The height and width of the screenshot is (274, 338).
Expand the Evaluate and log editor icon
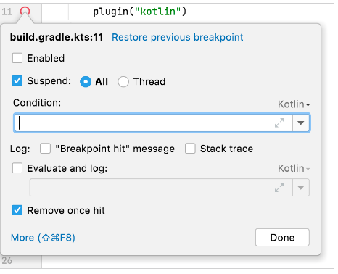coord(279,188)
